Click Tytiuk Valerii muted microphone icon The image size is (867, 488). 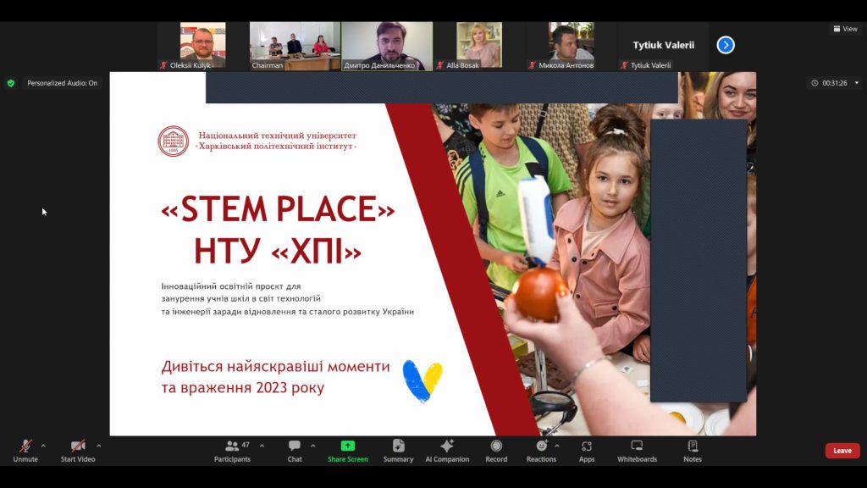tap(624, 65)
